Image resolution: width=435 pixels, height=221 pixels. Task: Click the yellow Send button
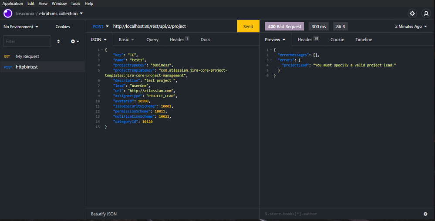[x=248, y=26]
